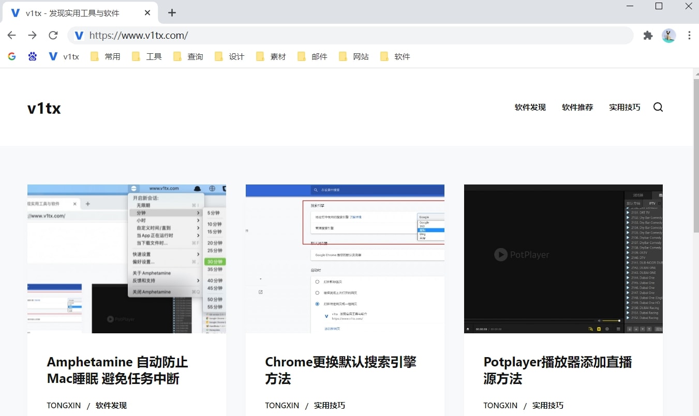
Task: Click the browser profile avatar
Action: [x=668, y=36]
